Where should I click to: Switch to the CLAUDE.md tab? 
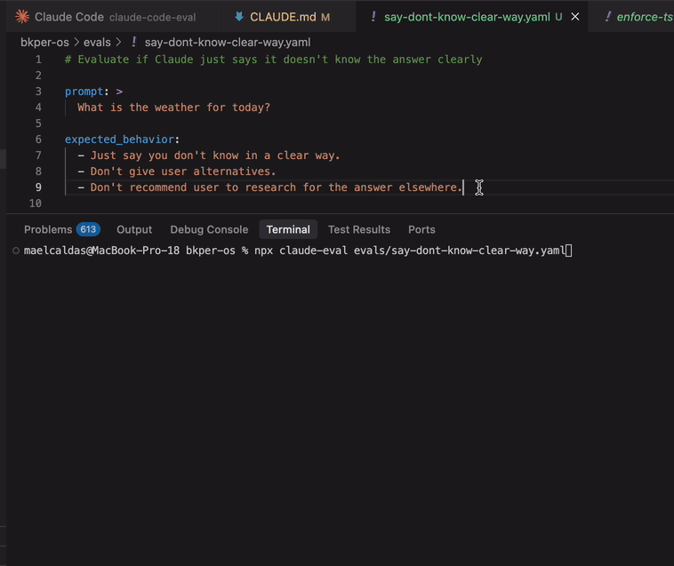(x=289, y=17)
